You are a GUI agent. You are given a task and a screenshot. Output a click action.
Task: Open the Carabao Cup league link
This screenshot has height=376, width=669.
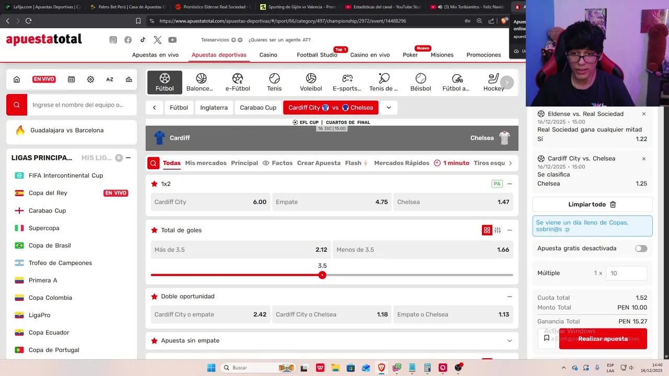pyautogui.click(x=47, y=210)
